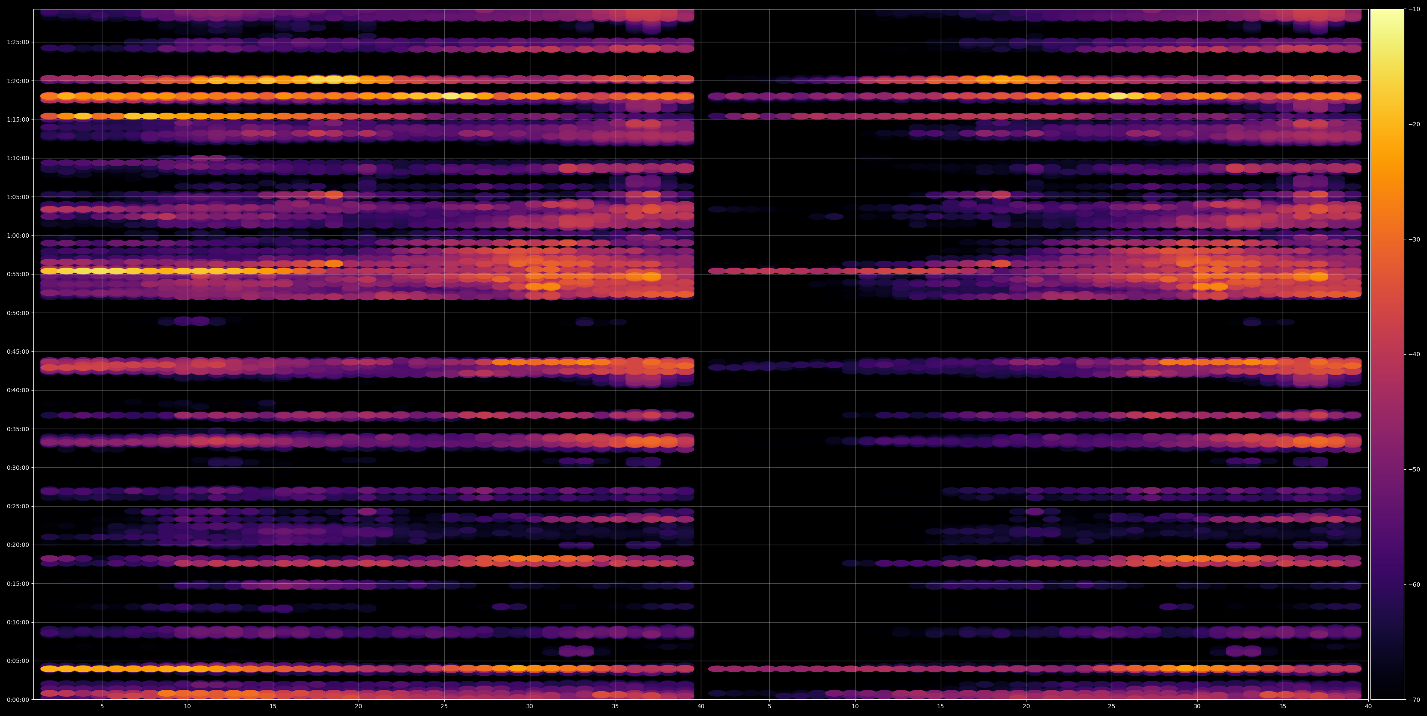Image resolution: width=1427 pixels, height=716 pixels.
Task: Click the y-axis label "1:10:00"
Action: pos(18,158)
